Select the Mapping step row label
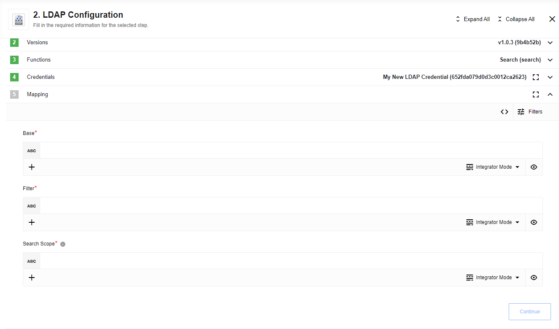 [x=37, y=94]
